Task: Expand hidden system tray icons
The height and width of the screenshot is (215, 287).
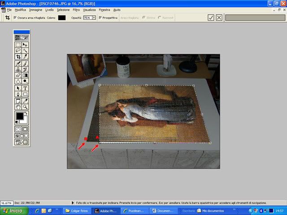Action: click(250, 211)
